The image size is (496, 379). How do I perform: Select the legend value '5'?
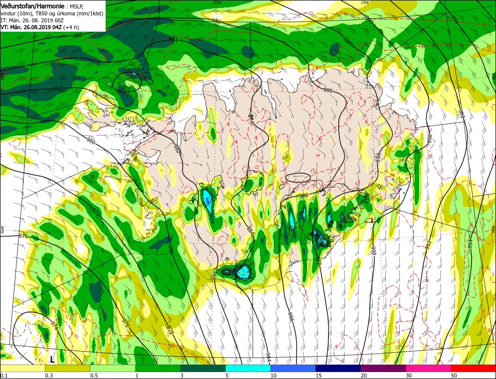[x=227, y=375]
